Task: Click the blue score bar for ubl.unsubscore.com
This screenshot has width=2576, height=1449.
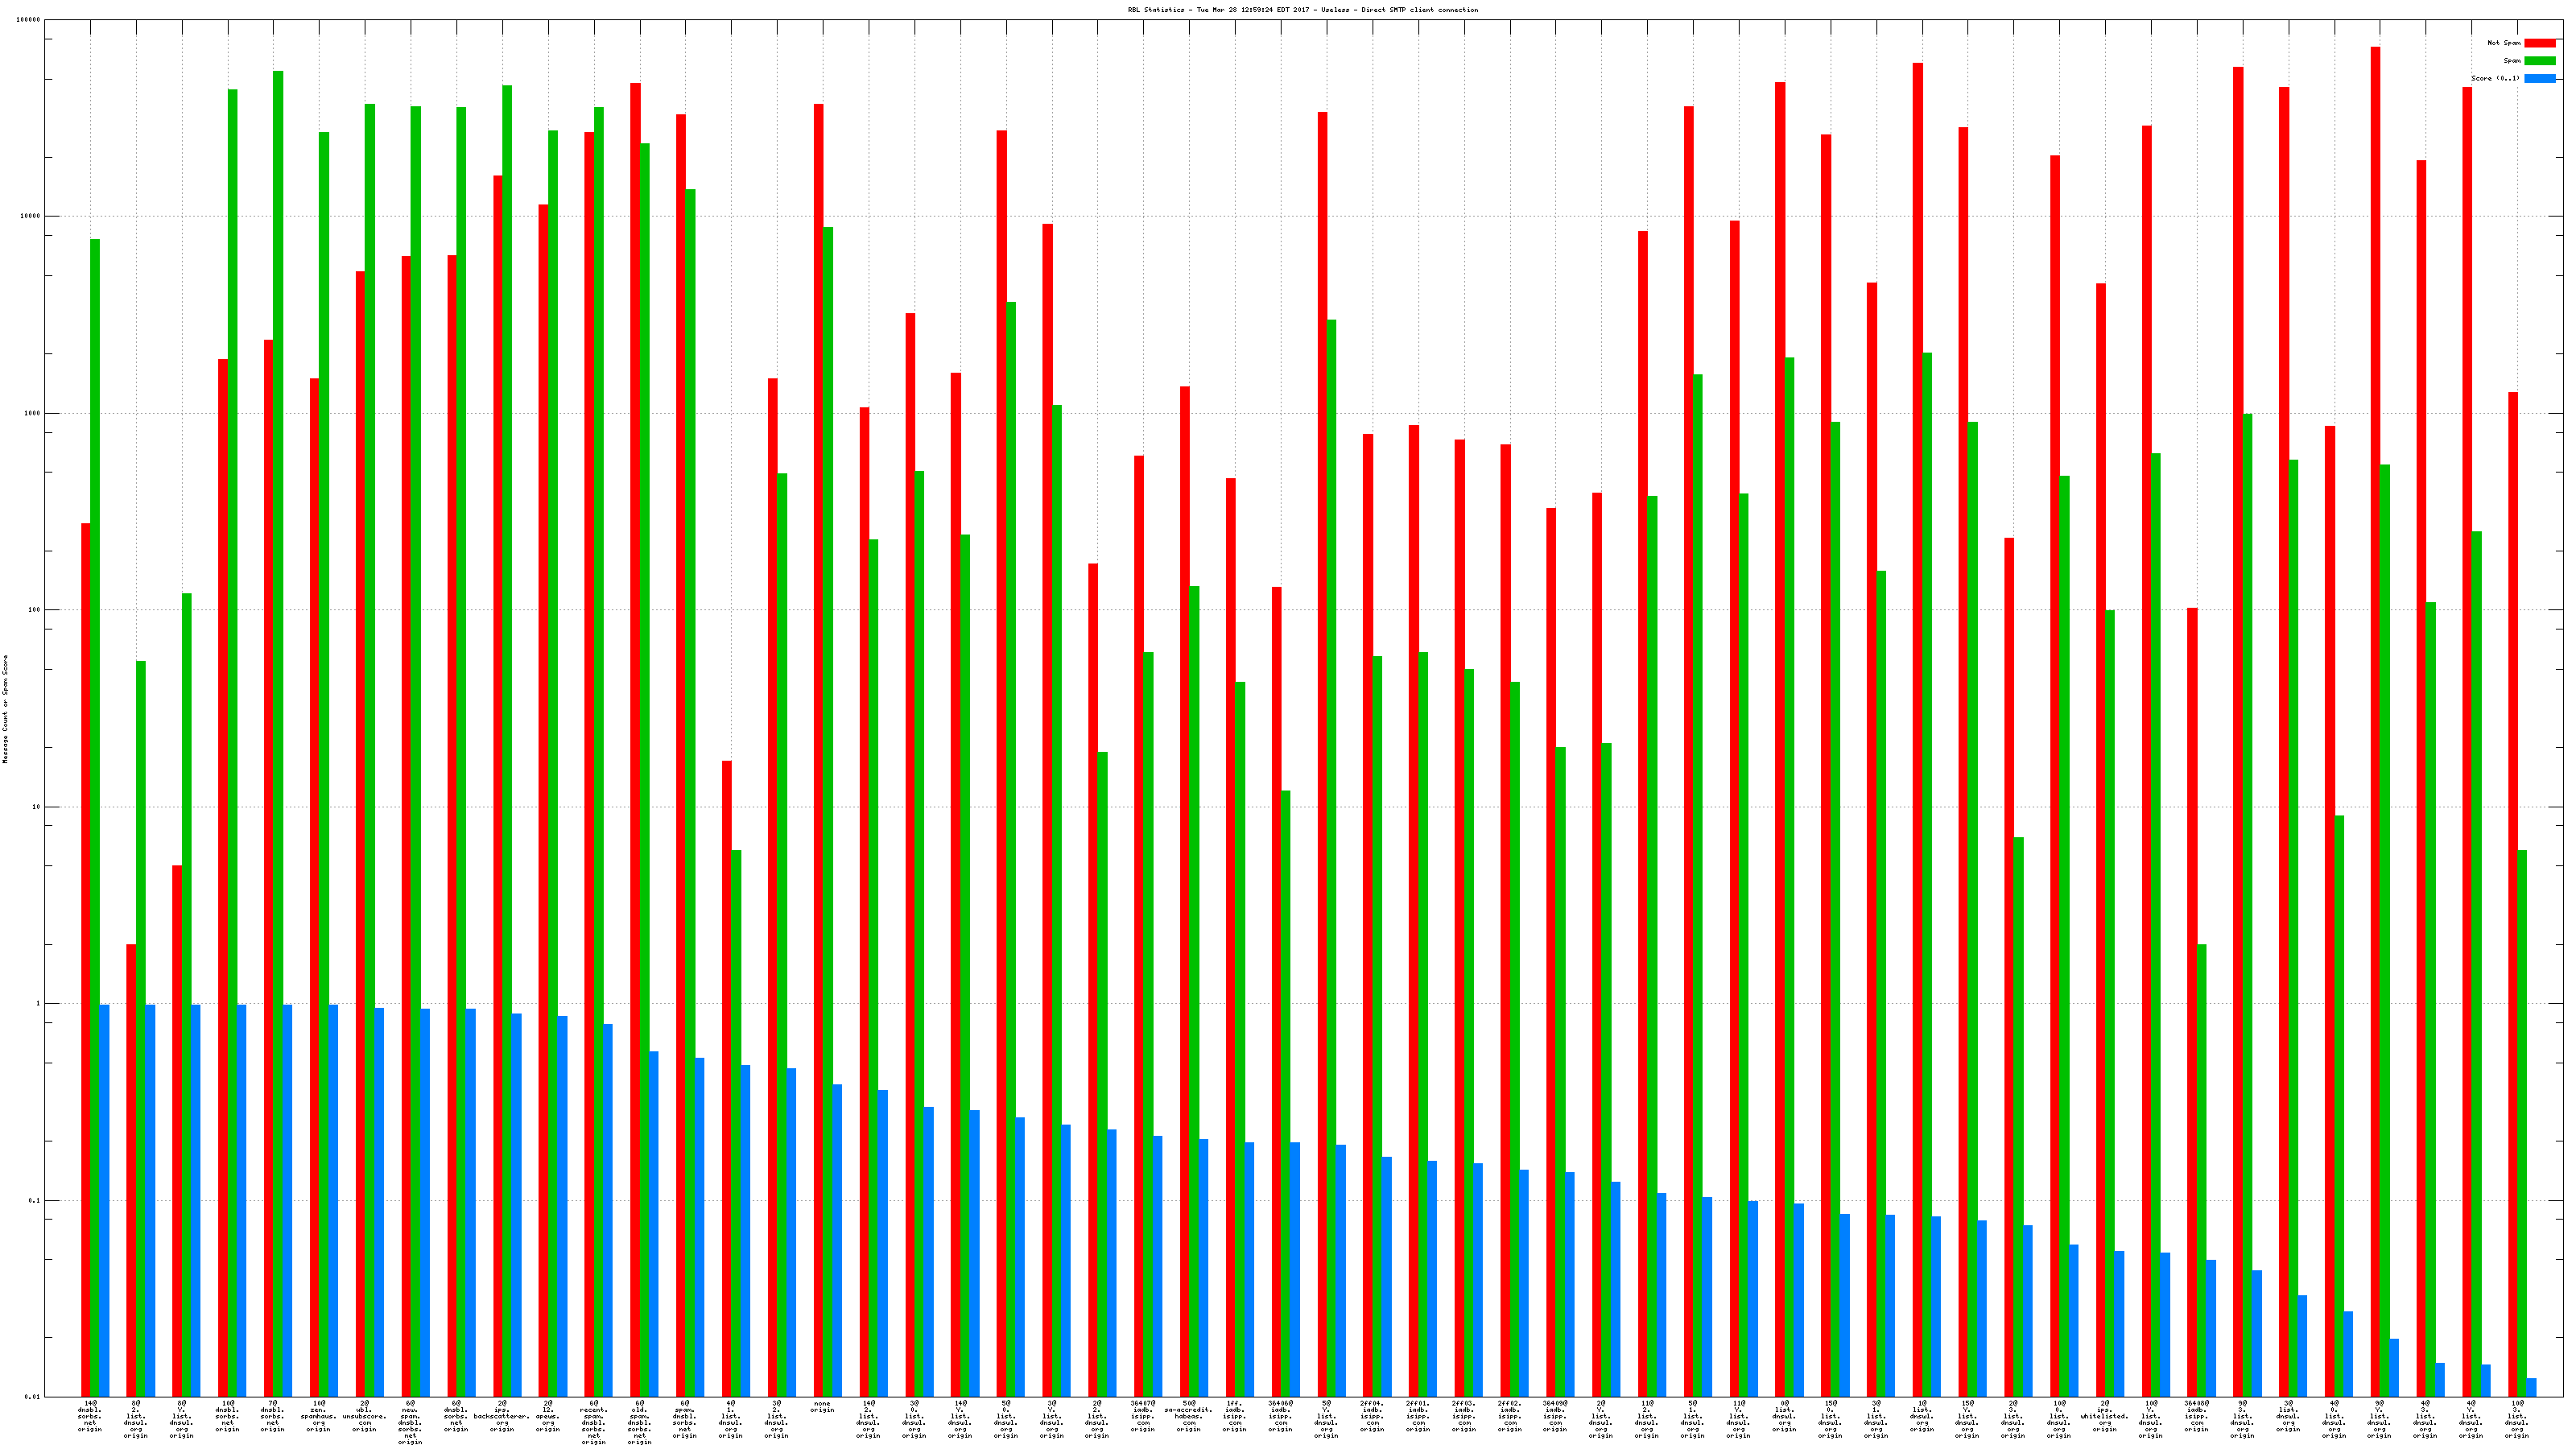Action: tap(379, 1200)
